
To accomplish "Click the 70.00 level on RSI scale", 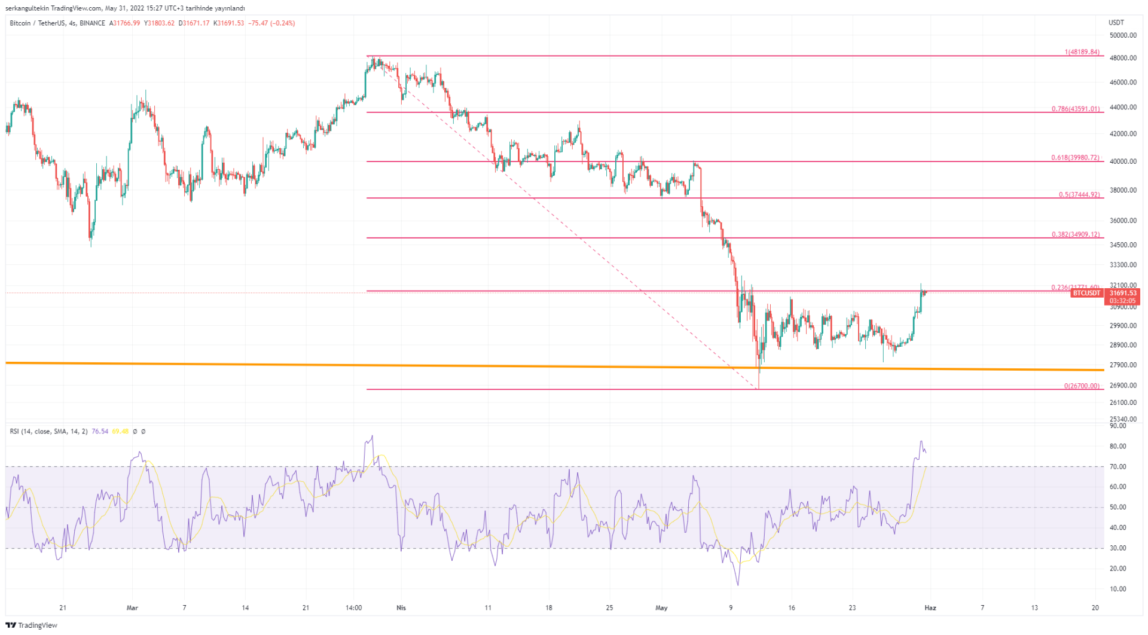I will tap(1118, 467).
